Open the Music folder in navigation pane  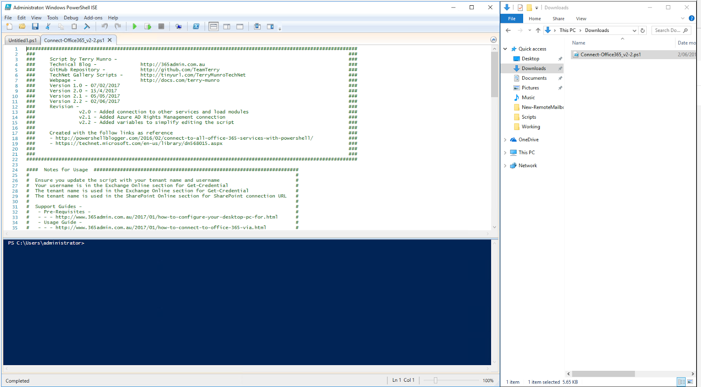coord(528,97)
